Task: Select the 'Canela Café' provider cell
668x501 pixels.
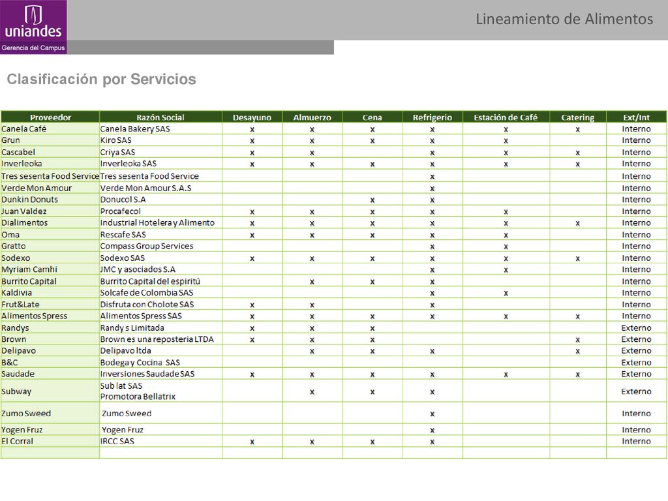Action: (50, 129)
